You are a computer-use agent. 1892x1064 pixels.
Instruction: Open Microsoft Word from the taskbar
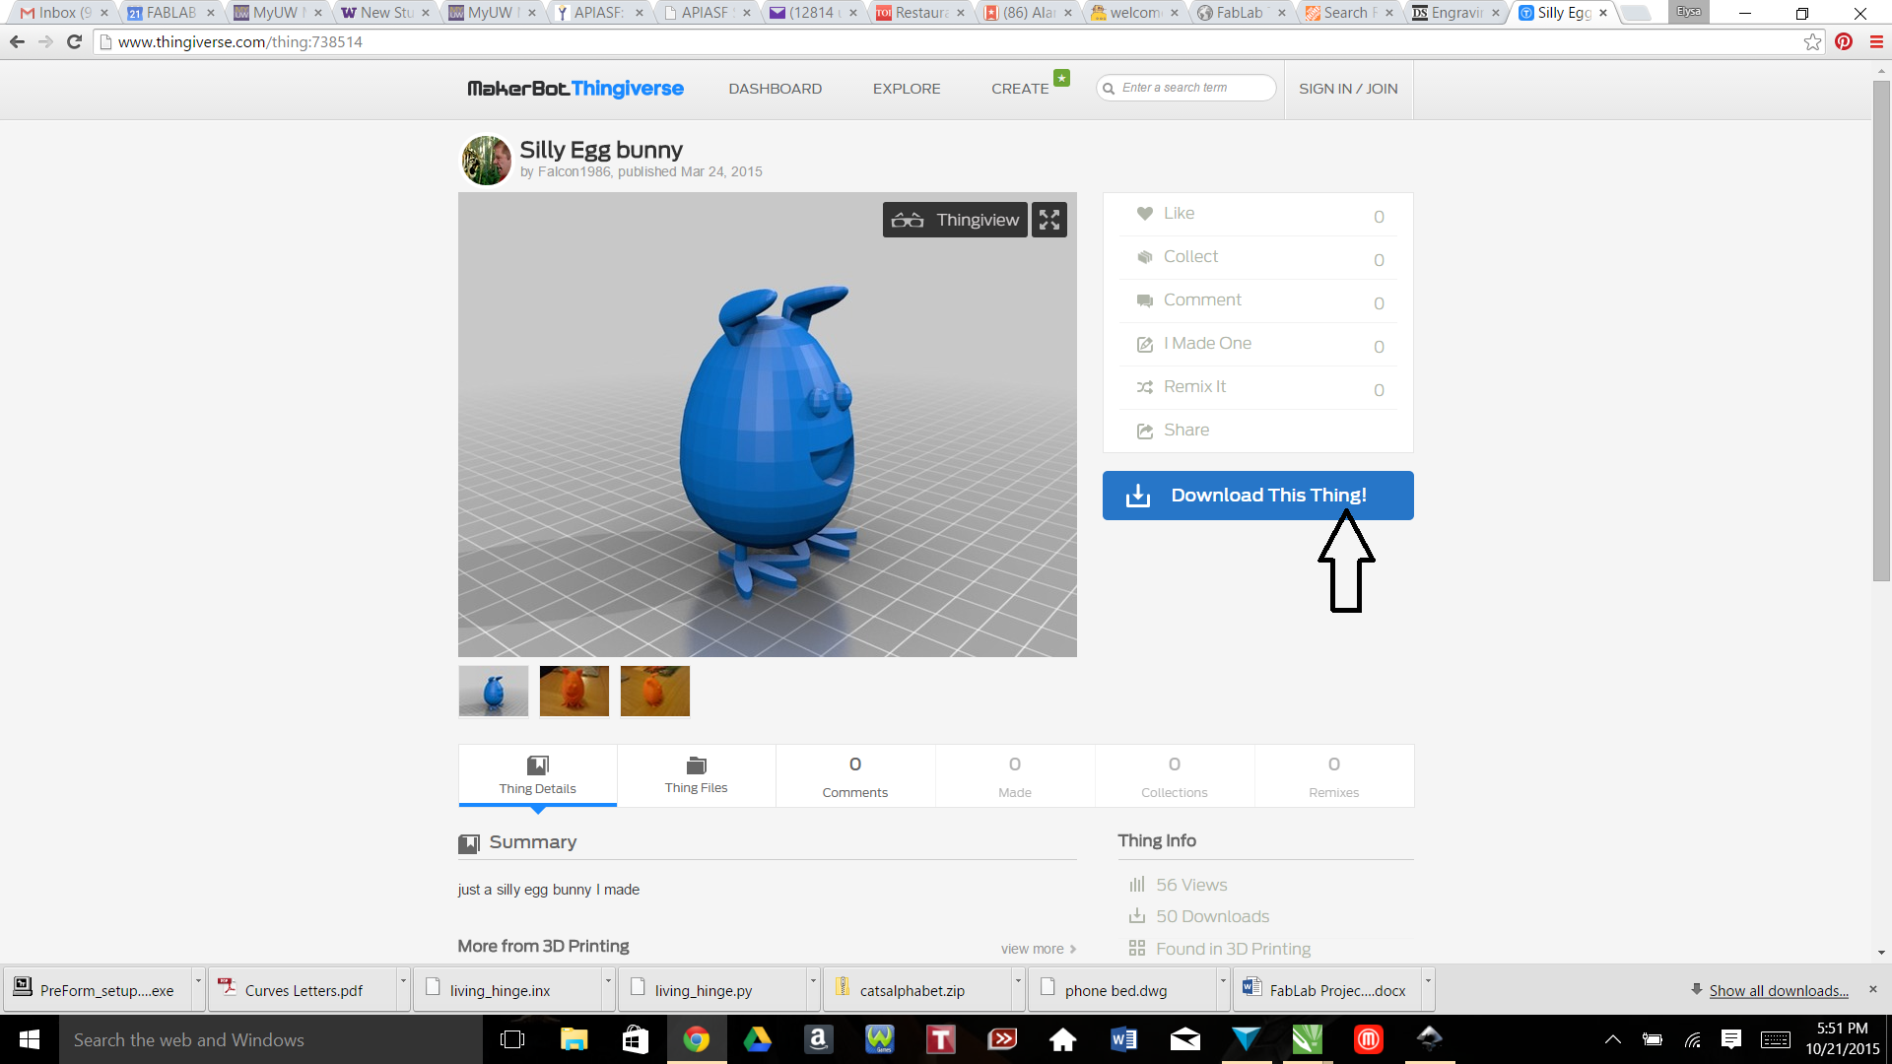[1123, 1039]
